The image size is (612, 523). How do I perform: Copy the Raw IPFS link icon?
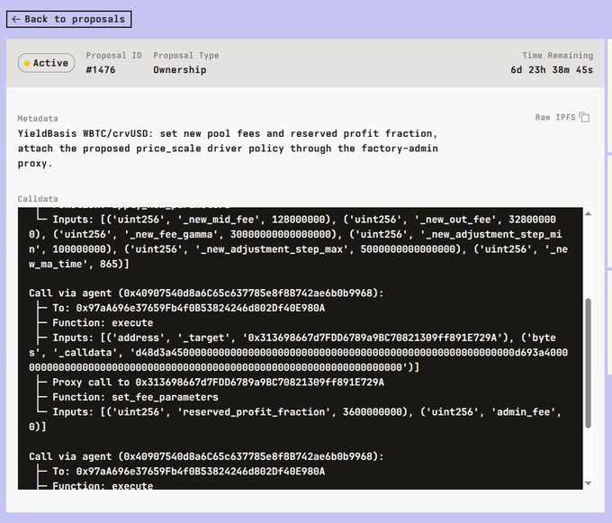coord(584,117)
